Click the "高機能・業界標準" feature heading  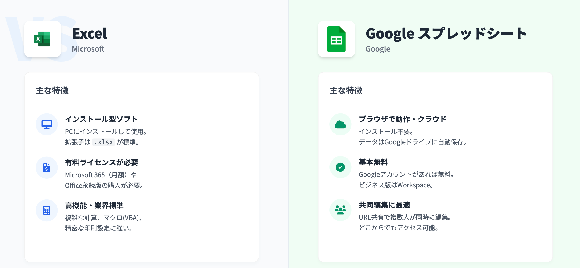coord(94,205)
